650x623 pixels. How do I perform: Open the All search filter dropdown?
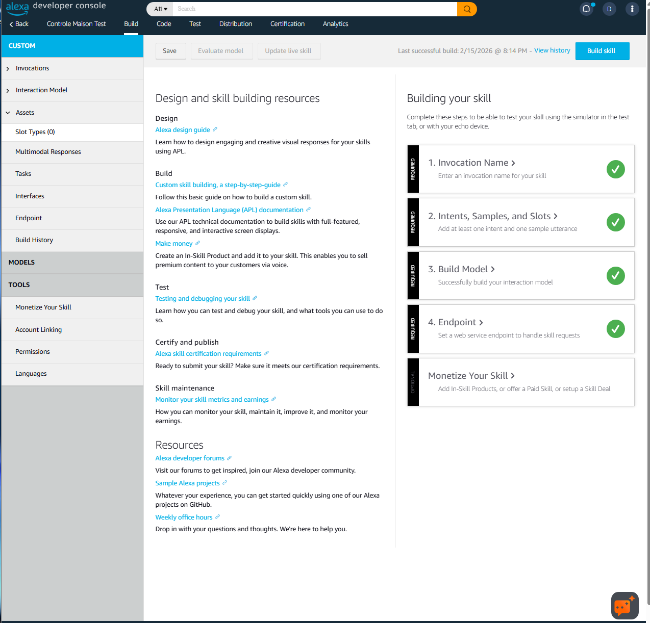(x=160, y=9)
